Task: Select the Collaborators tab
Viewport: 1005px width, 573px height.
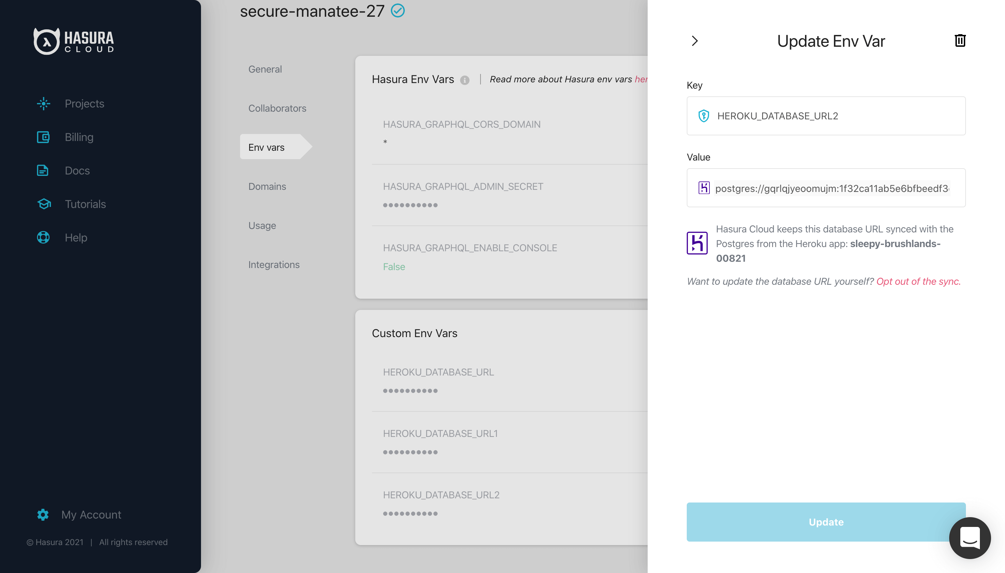Action: (x=277, y=108)
